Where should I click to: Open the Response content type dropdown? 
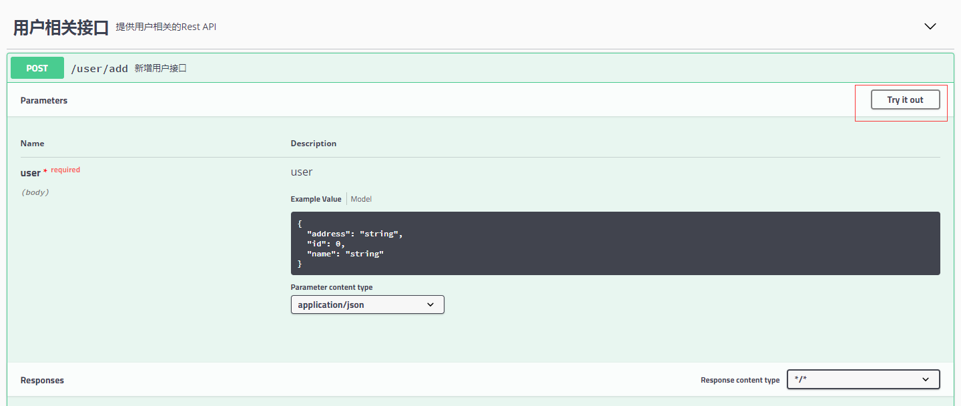pos(864,379)
